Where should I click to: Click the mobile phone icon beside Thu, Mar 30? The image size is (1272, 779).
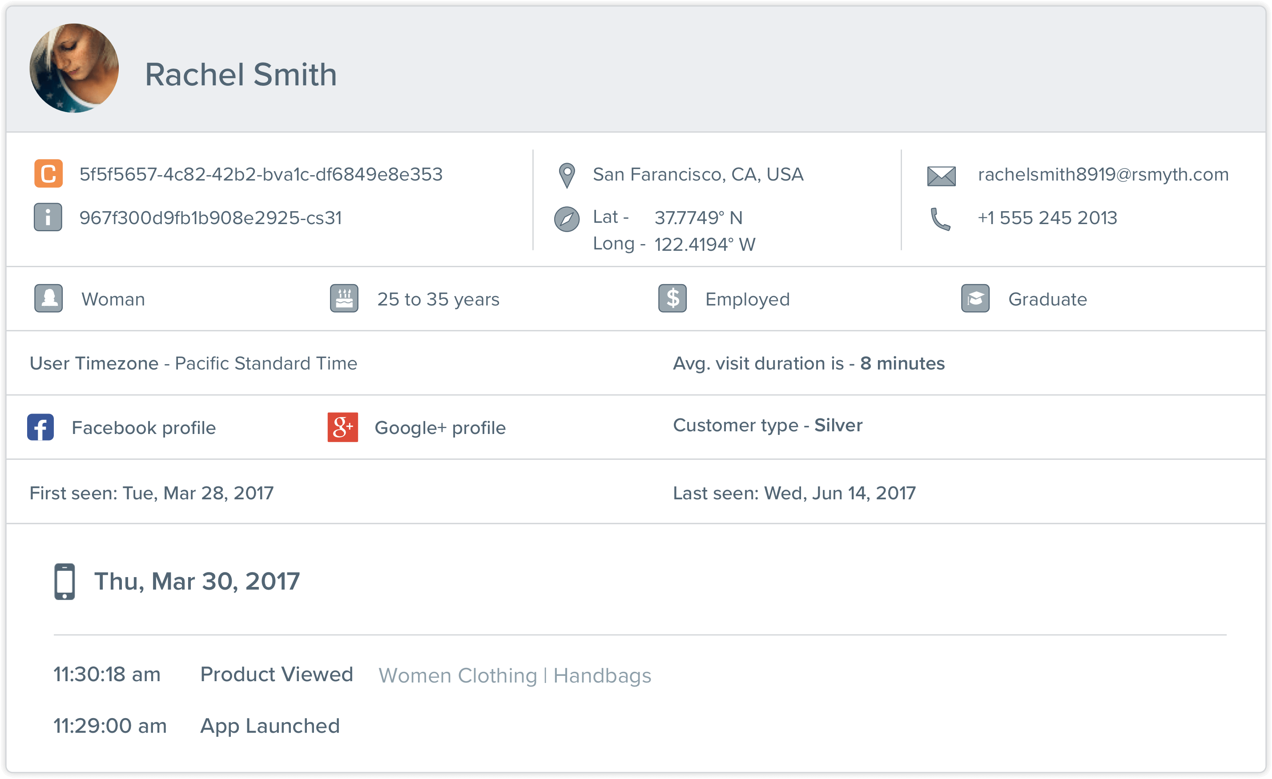pyautogui.click(x=64, y=581)
